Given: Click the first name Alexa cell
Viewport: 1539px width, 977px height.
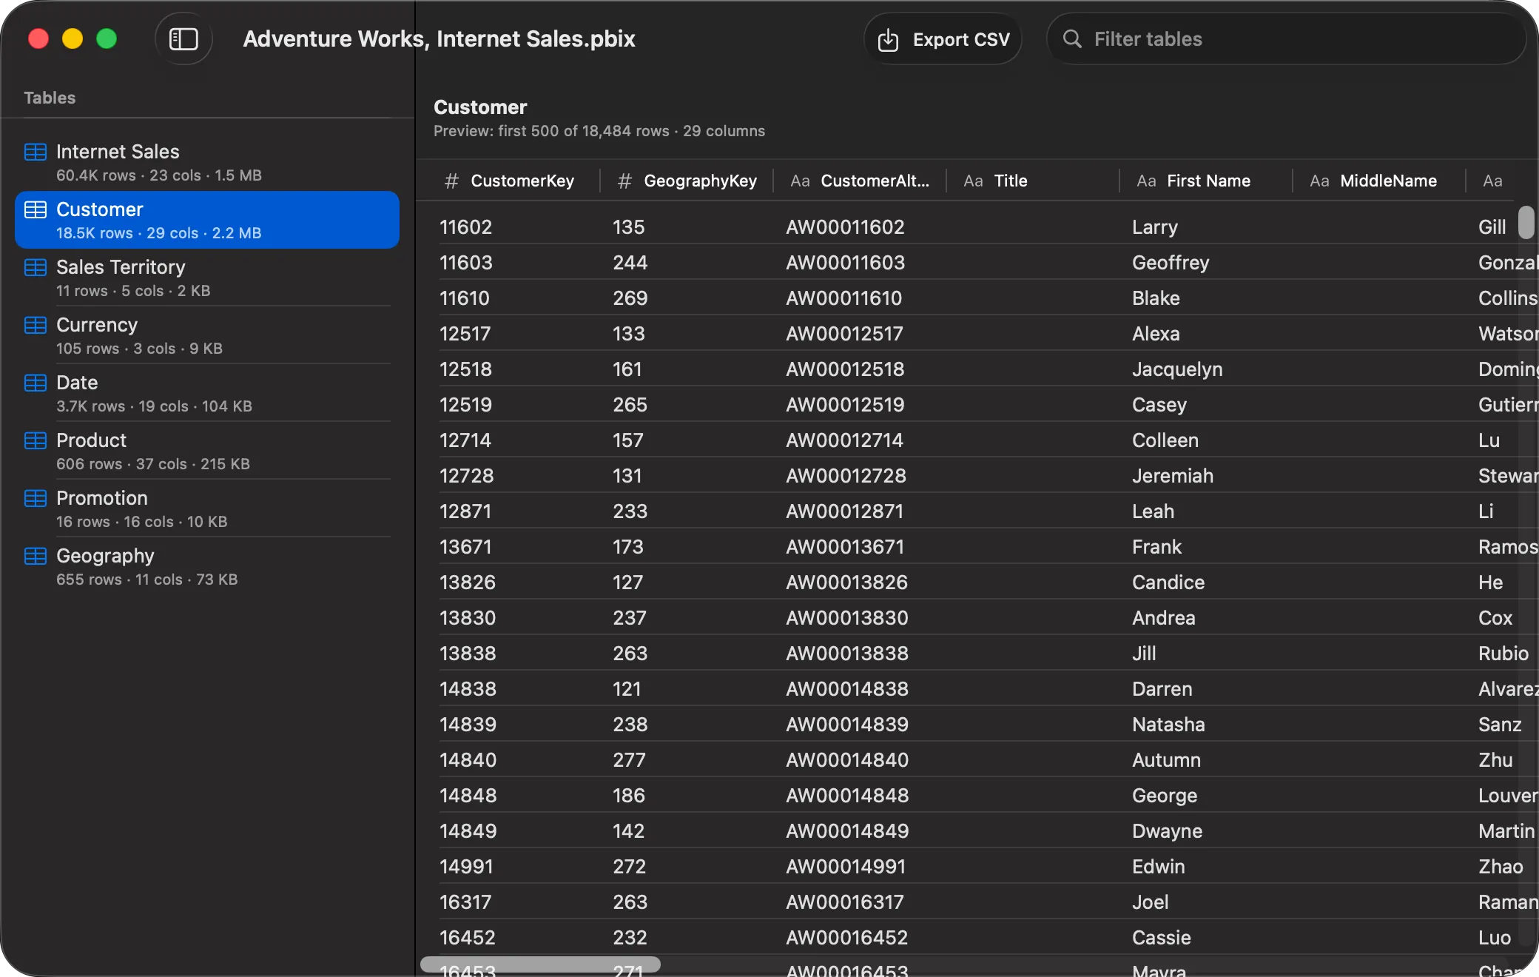Looking at the screenshot, I should click(1156, 334).
